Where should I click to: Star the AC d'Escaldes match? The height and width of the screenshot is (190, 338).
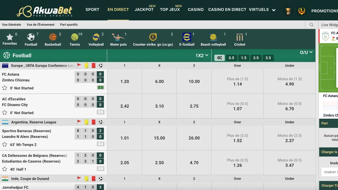5,113
